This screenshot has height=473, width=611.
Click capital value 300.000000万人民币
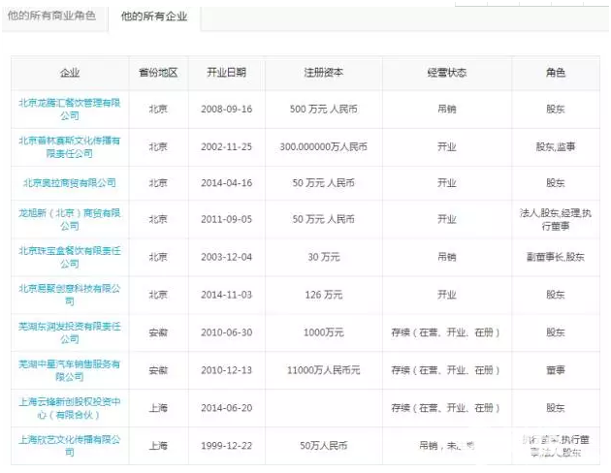pos(323,146)
